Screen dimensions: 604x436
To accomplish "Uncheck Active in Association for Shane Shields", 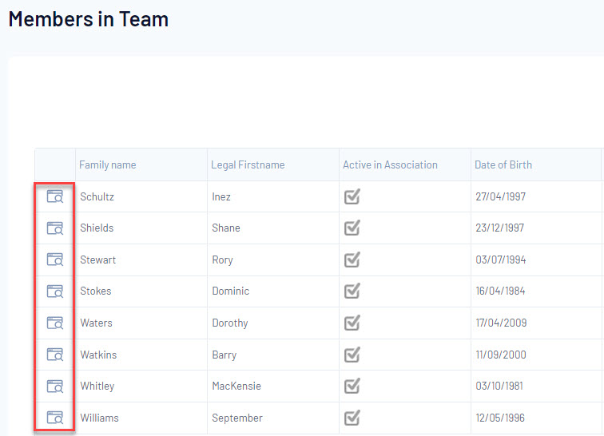I will click(352, 228).
